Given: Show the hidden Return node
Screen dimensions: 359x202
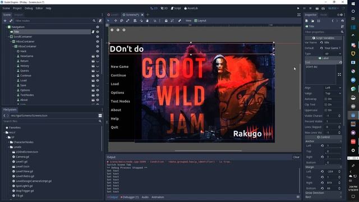Looking at the screenshot, I should coord(98,61).
